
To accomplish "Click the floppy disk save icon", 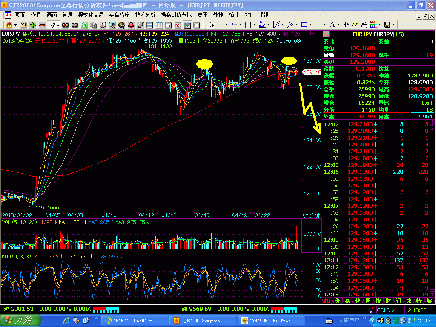I will coord(387,25).
